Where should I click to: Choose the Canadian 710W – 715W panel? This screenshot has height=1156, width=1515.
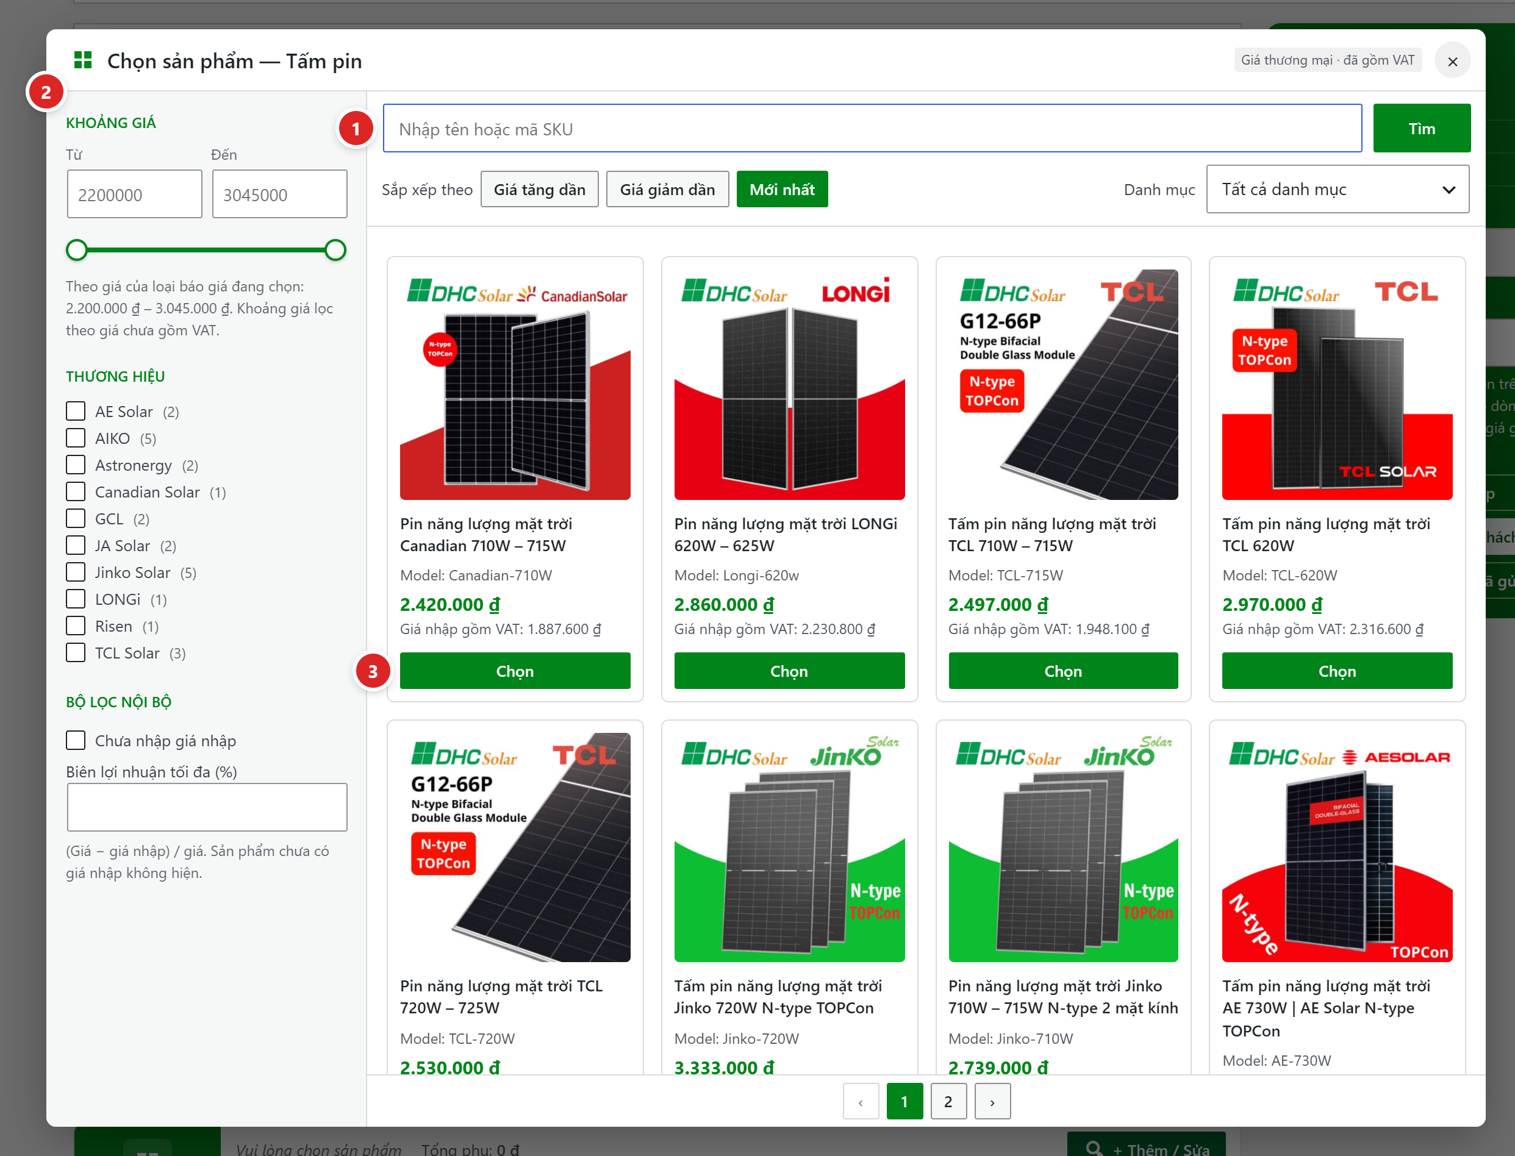tap(515, 671)
